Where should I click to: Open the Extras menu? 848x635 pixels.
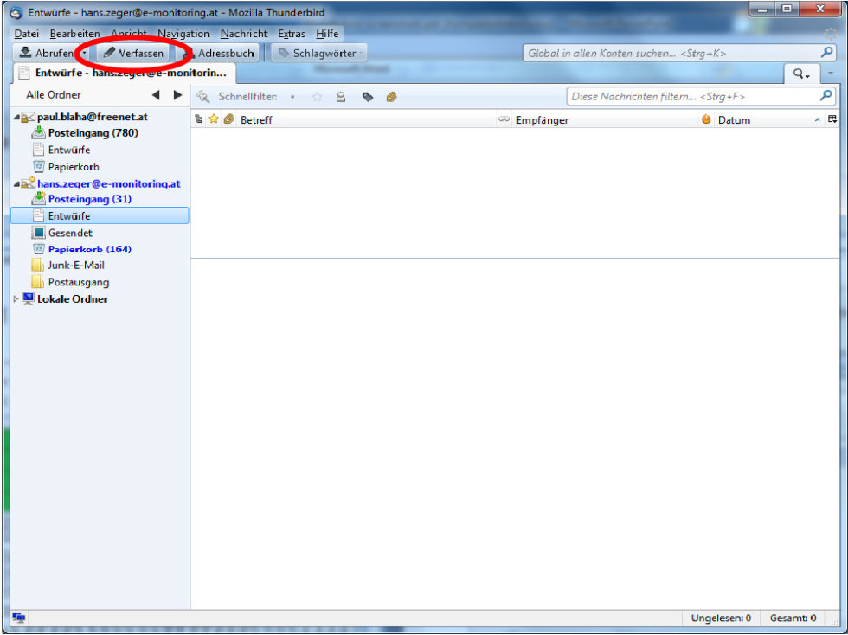point(292,34)
